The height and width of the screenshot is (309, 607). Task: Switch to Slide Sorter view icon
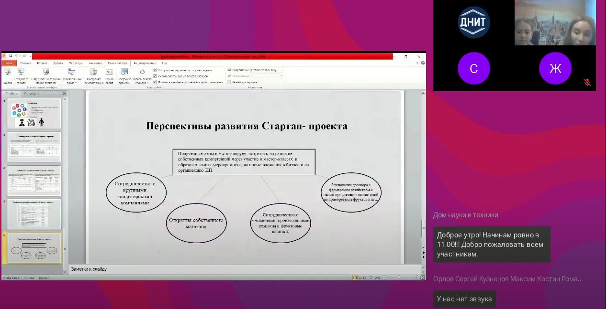tap(361, 277)
